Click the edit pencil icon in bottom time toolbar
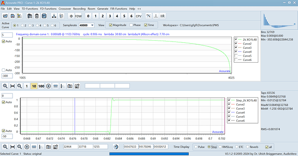This screenshot has height=156, width=298. tap(55, 147)
